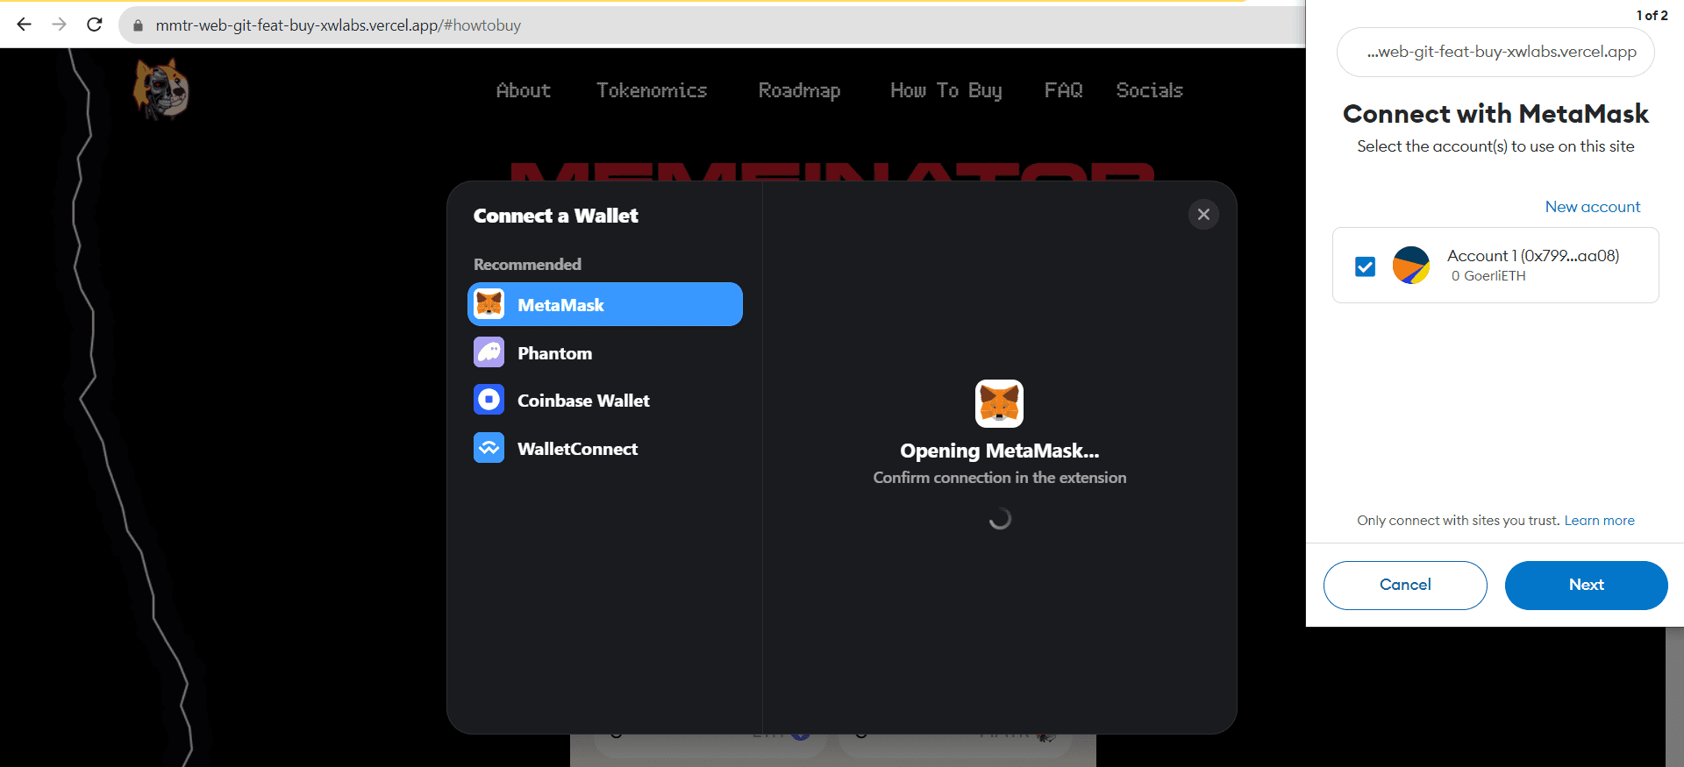Click the browser back arrow
The image size is (1684, 767).
(x=24, y=25)
